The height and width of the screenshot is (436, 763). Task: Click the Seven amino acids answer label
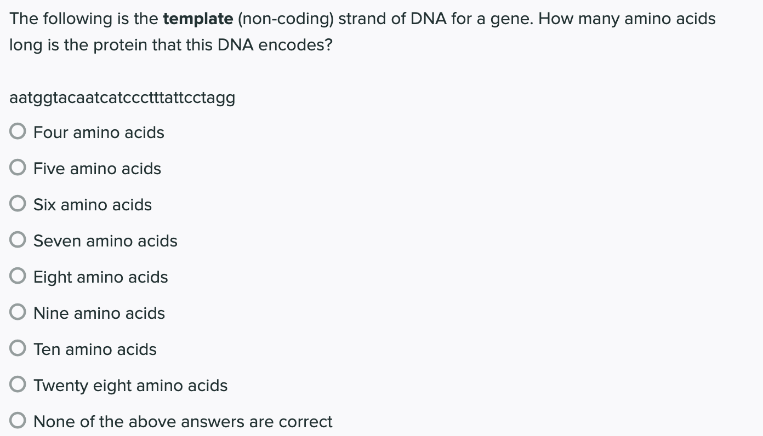click(105, 240)
